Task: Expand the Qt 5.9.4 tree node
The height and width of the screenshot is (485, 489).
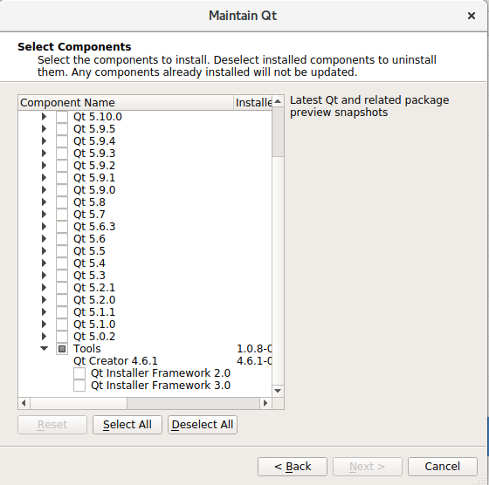Action: coord(44,141)
